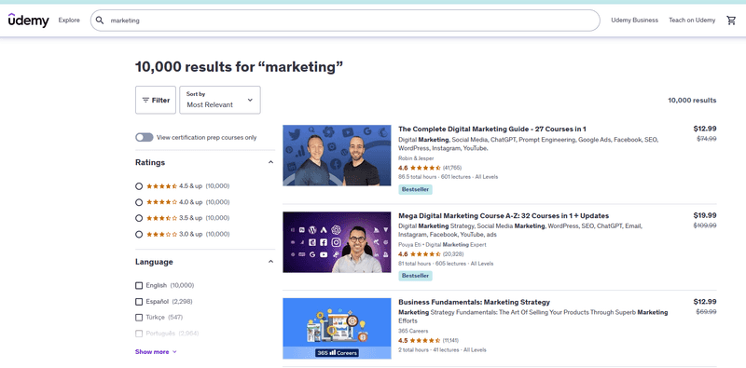Open the Sort by Most Relevant dropdown
This screenshot has height=368, width=746.
point(220,100)
